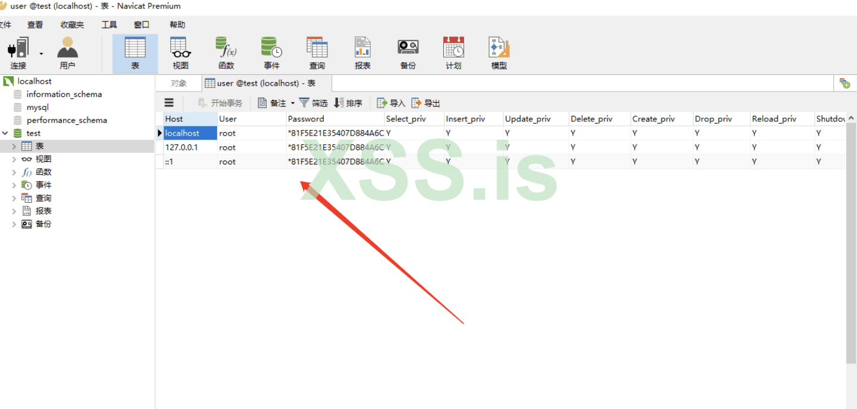Select the Query (查询) toolbar icon
Image resolution: width=857 pixels, height=409 pixels.
pyautogui.click(x=317, y=54)
